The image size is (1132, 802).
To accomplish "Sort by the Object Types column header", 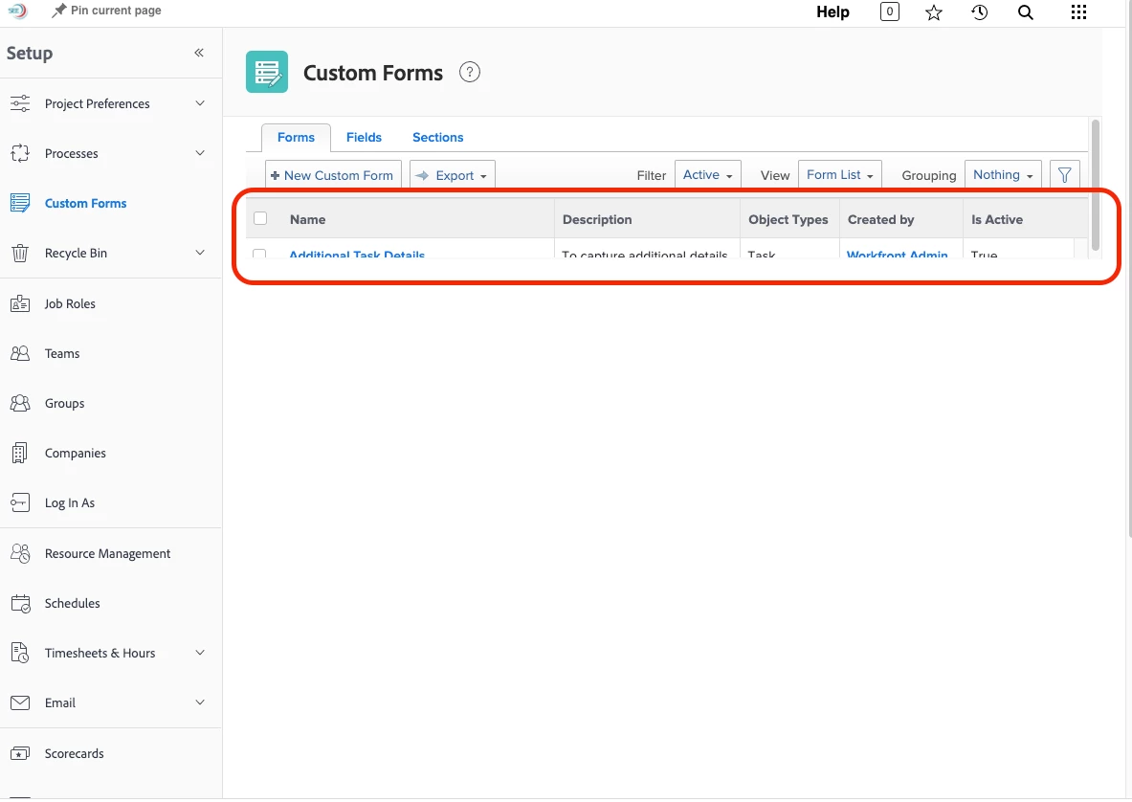I will [788, 219].
